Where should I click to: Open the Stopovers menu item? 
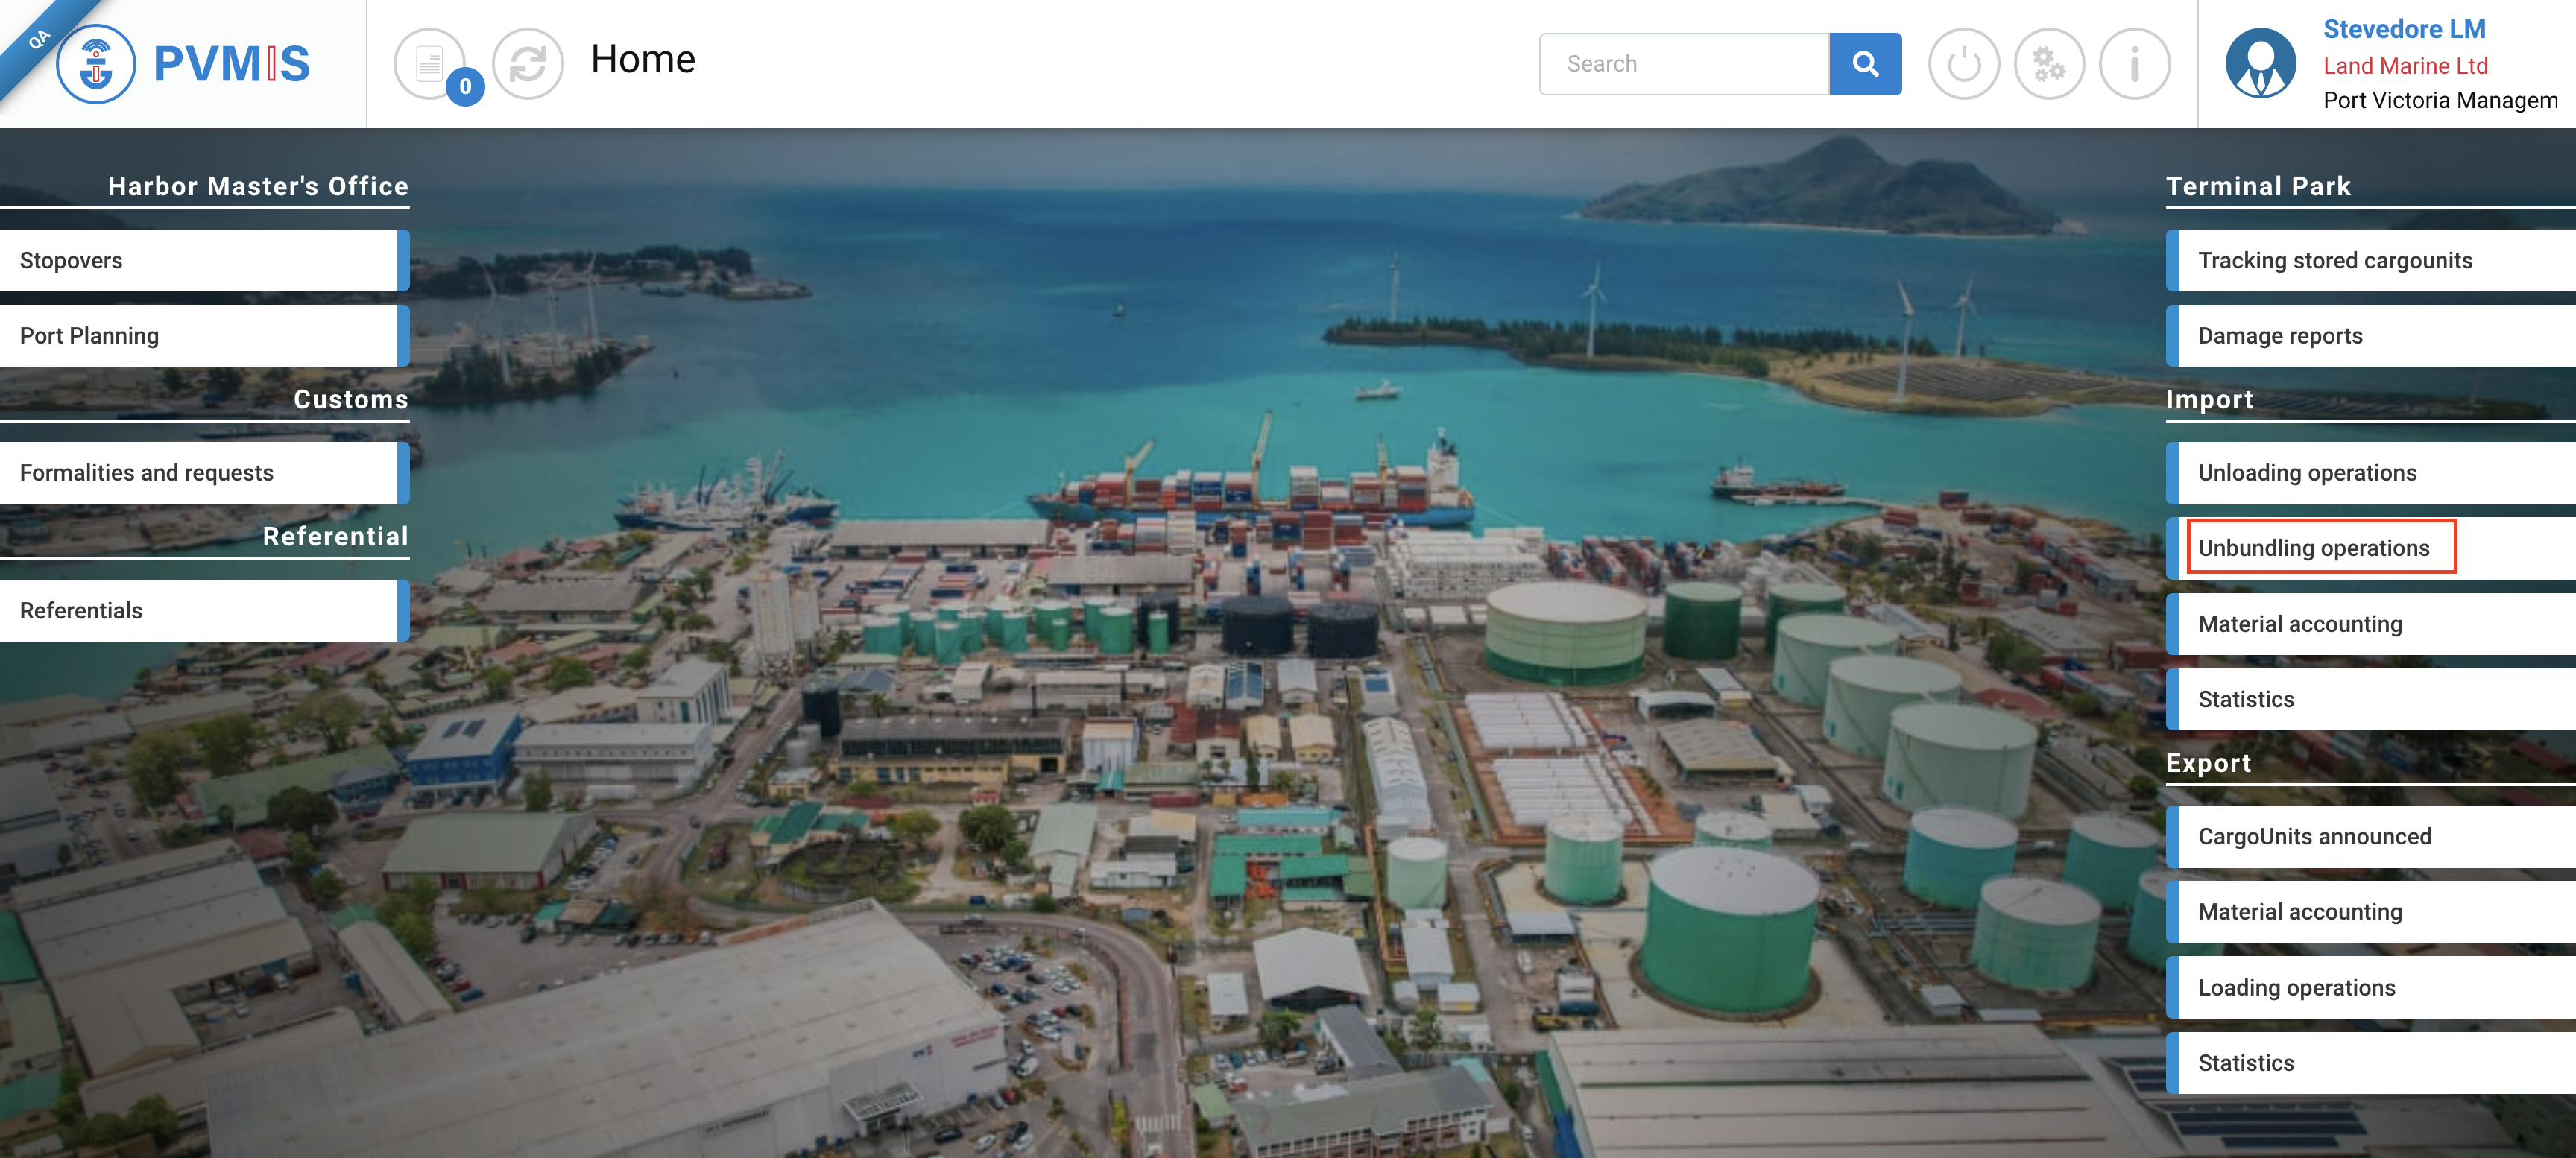tap(200, 260)
